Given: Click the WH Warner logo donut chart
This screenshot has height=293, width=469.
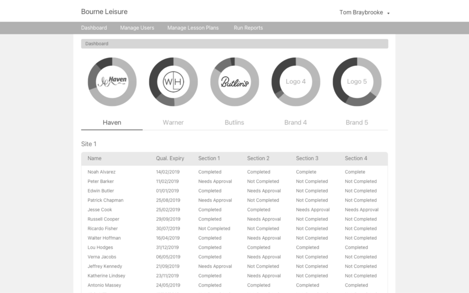Looking at the screenshot, I should pos(174,81).
